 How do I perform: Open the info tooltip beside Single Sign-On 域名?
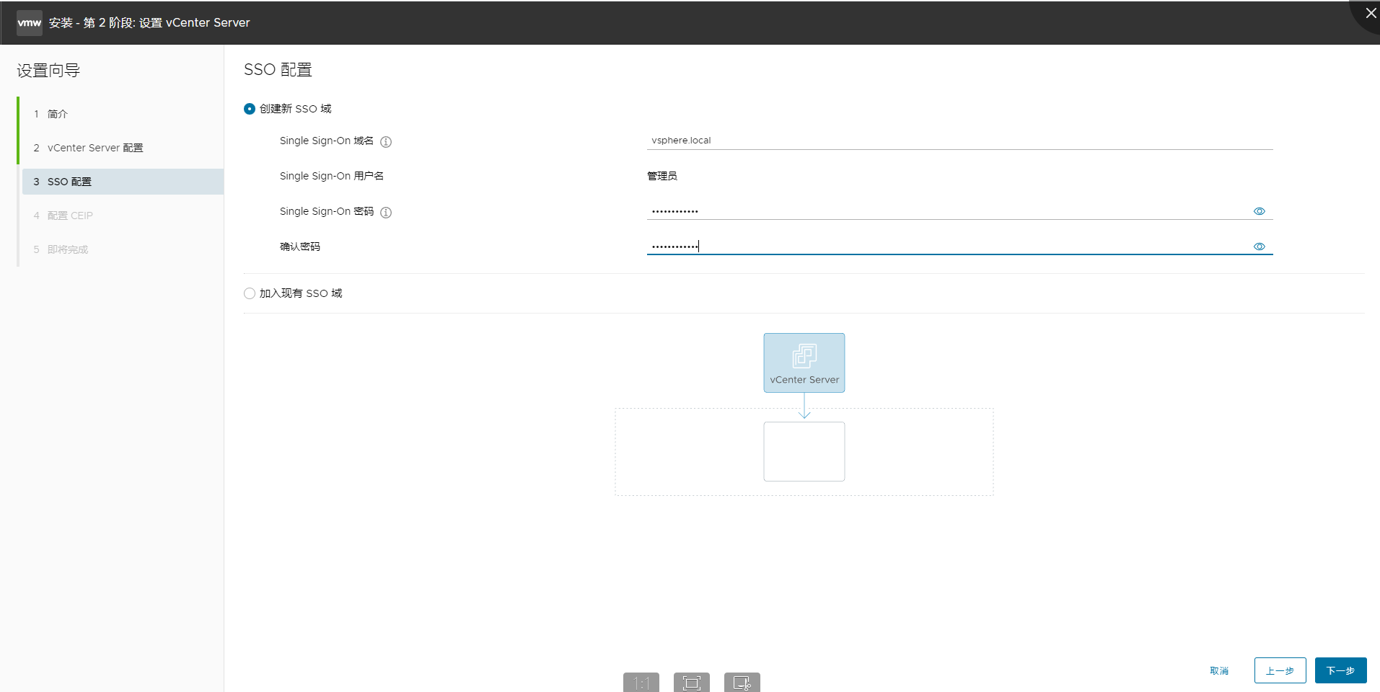[x=386, y=141]
